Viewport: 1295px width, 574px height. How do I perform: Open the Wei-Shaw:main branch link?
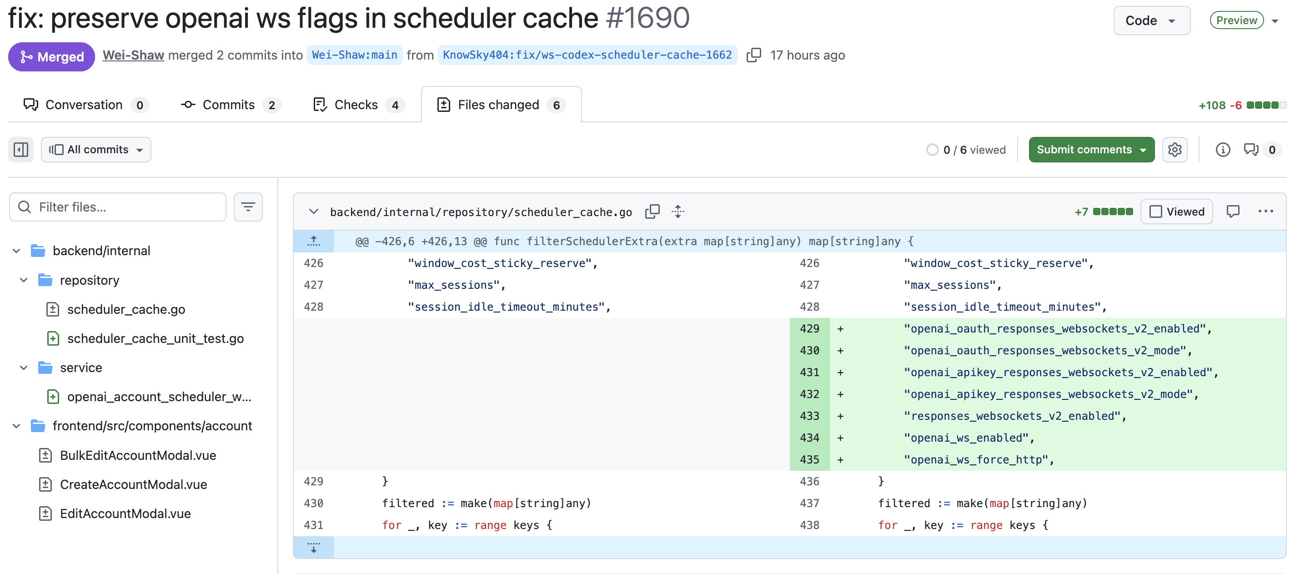(x=354, y=55)
